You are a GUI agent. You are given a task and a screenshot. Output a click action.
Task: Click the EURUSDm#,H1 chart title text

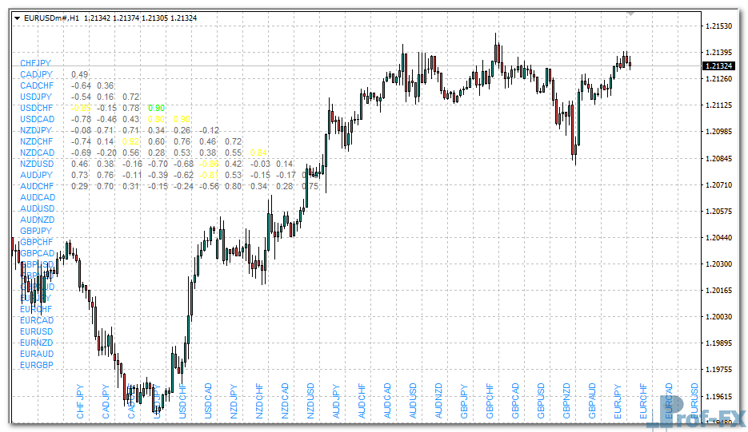[x=51, y=18]
